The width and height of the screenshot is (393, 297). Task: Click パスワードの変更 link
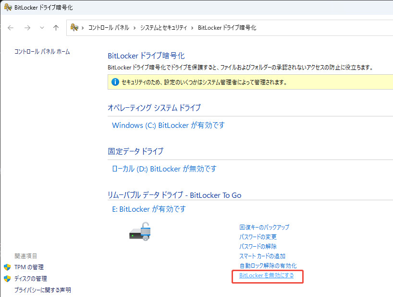pos(258,237)
